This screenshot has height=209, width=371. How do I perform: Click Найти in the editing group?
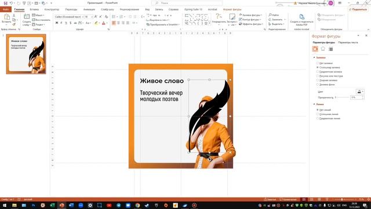pyautogui.click(x=274, y=15)
